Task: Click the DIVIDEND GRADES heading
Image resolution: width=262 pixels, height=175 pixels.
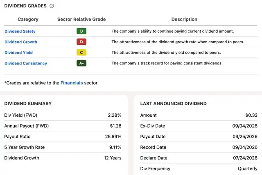Action: click(25, 6)
